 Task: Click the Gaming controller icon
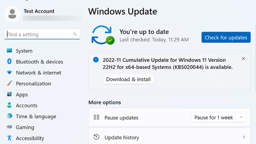[x=9, y=127]
